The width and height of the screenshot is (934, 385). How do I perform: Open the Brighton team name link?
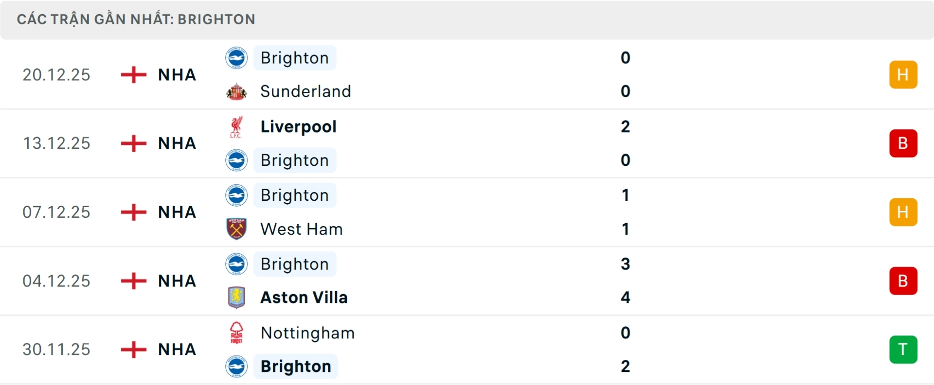294,58
